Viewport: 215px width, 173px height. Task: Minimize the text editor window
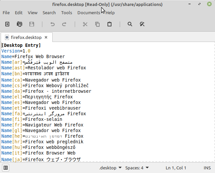(x=190, y=4)
